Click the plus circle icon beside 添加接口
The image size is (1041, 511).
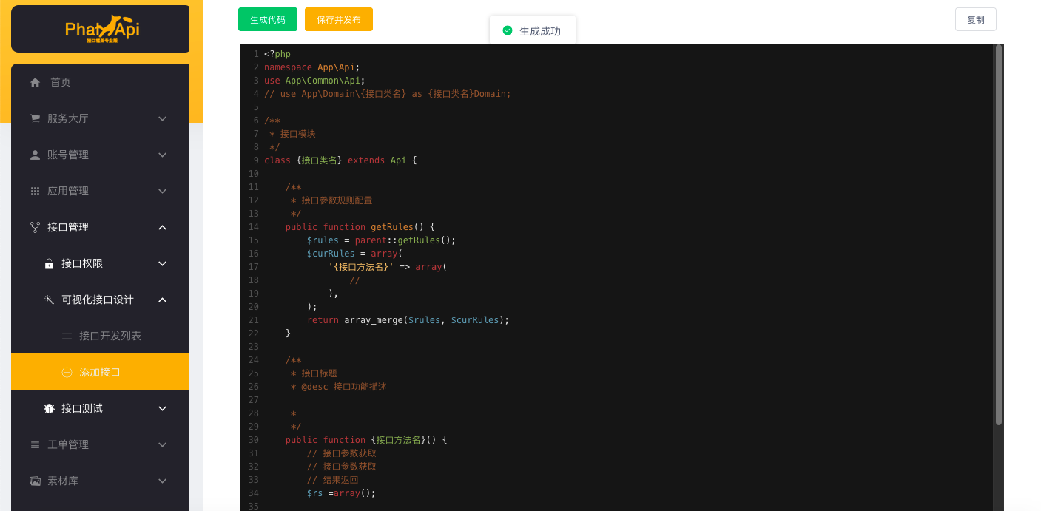67,372
